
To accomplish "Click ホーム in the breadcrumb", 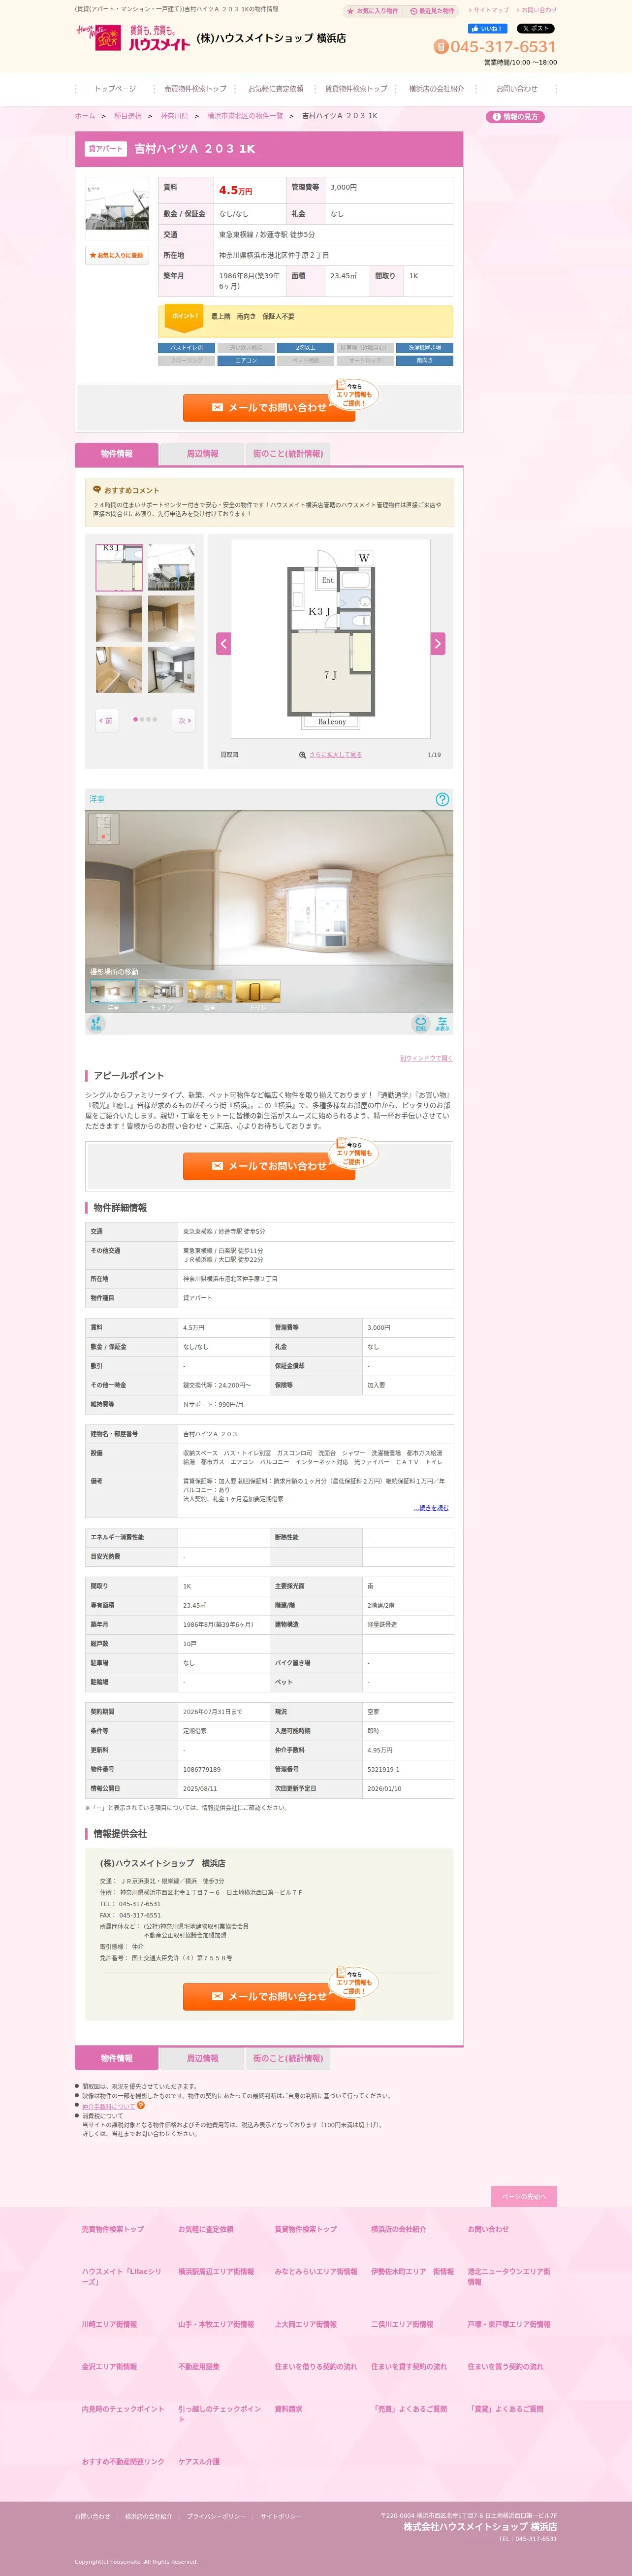I will 85,116.
